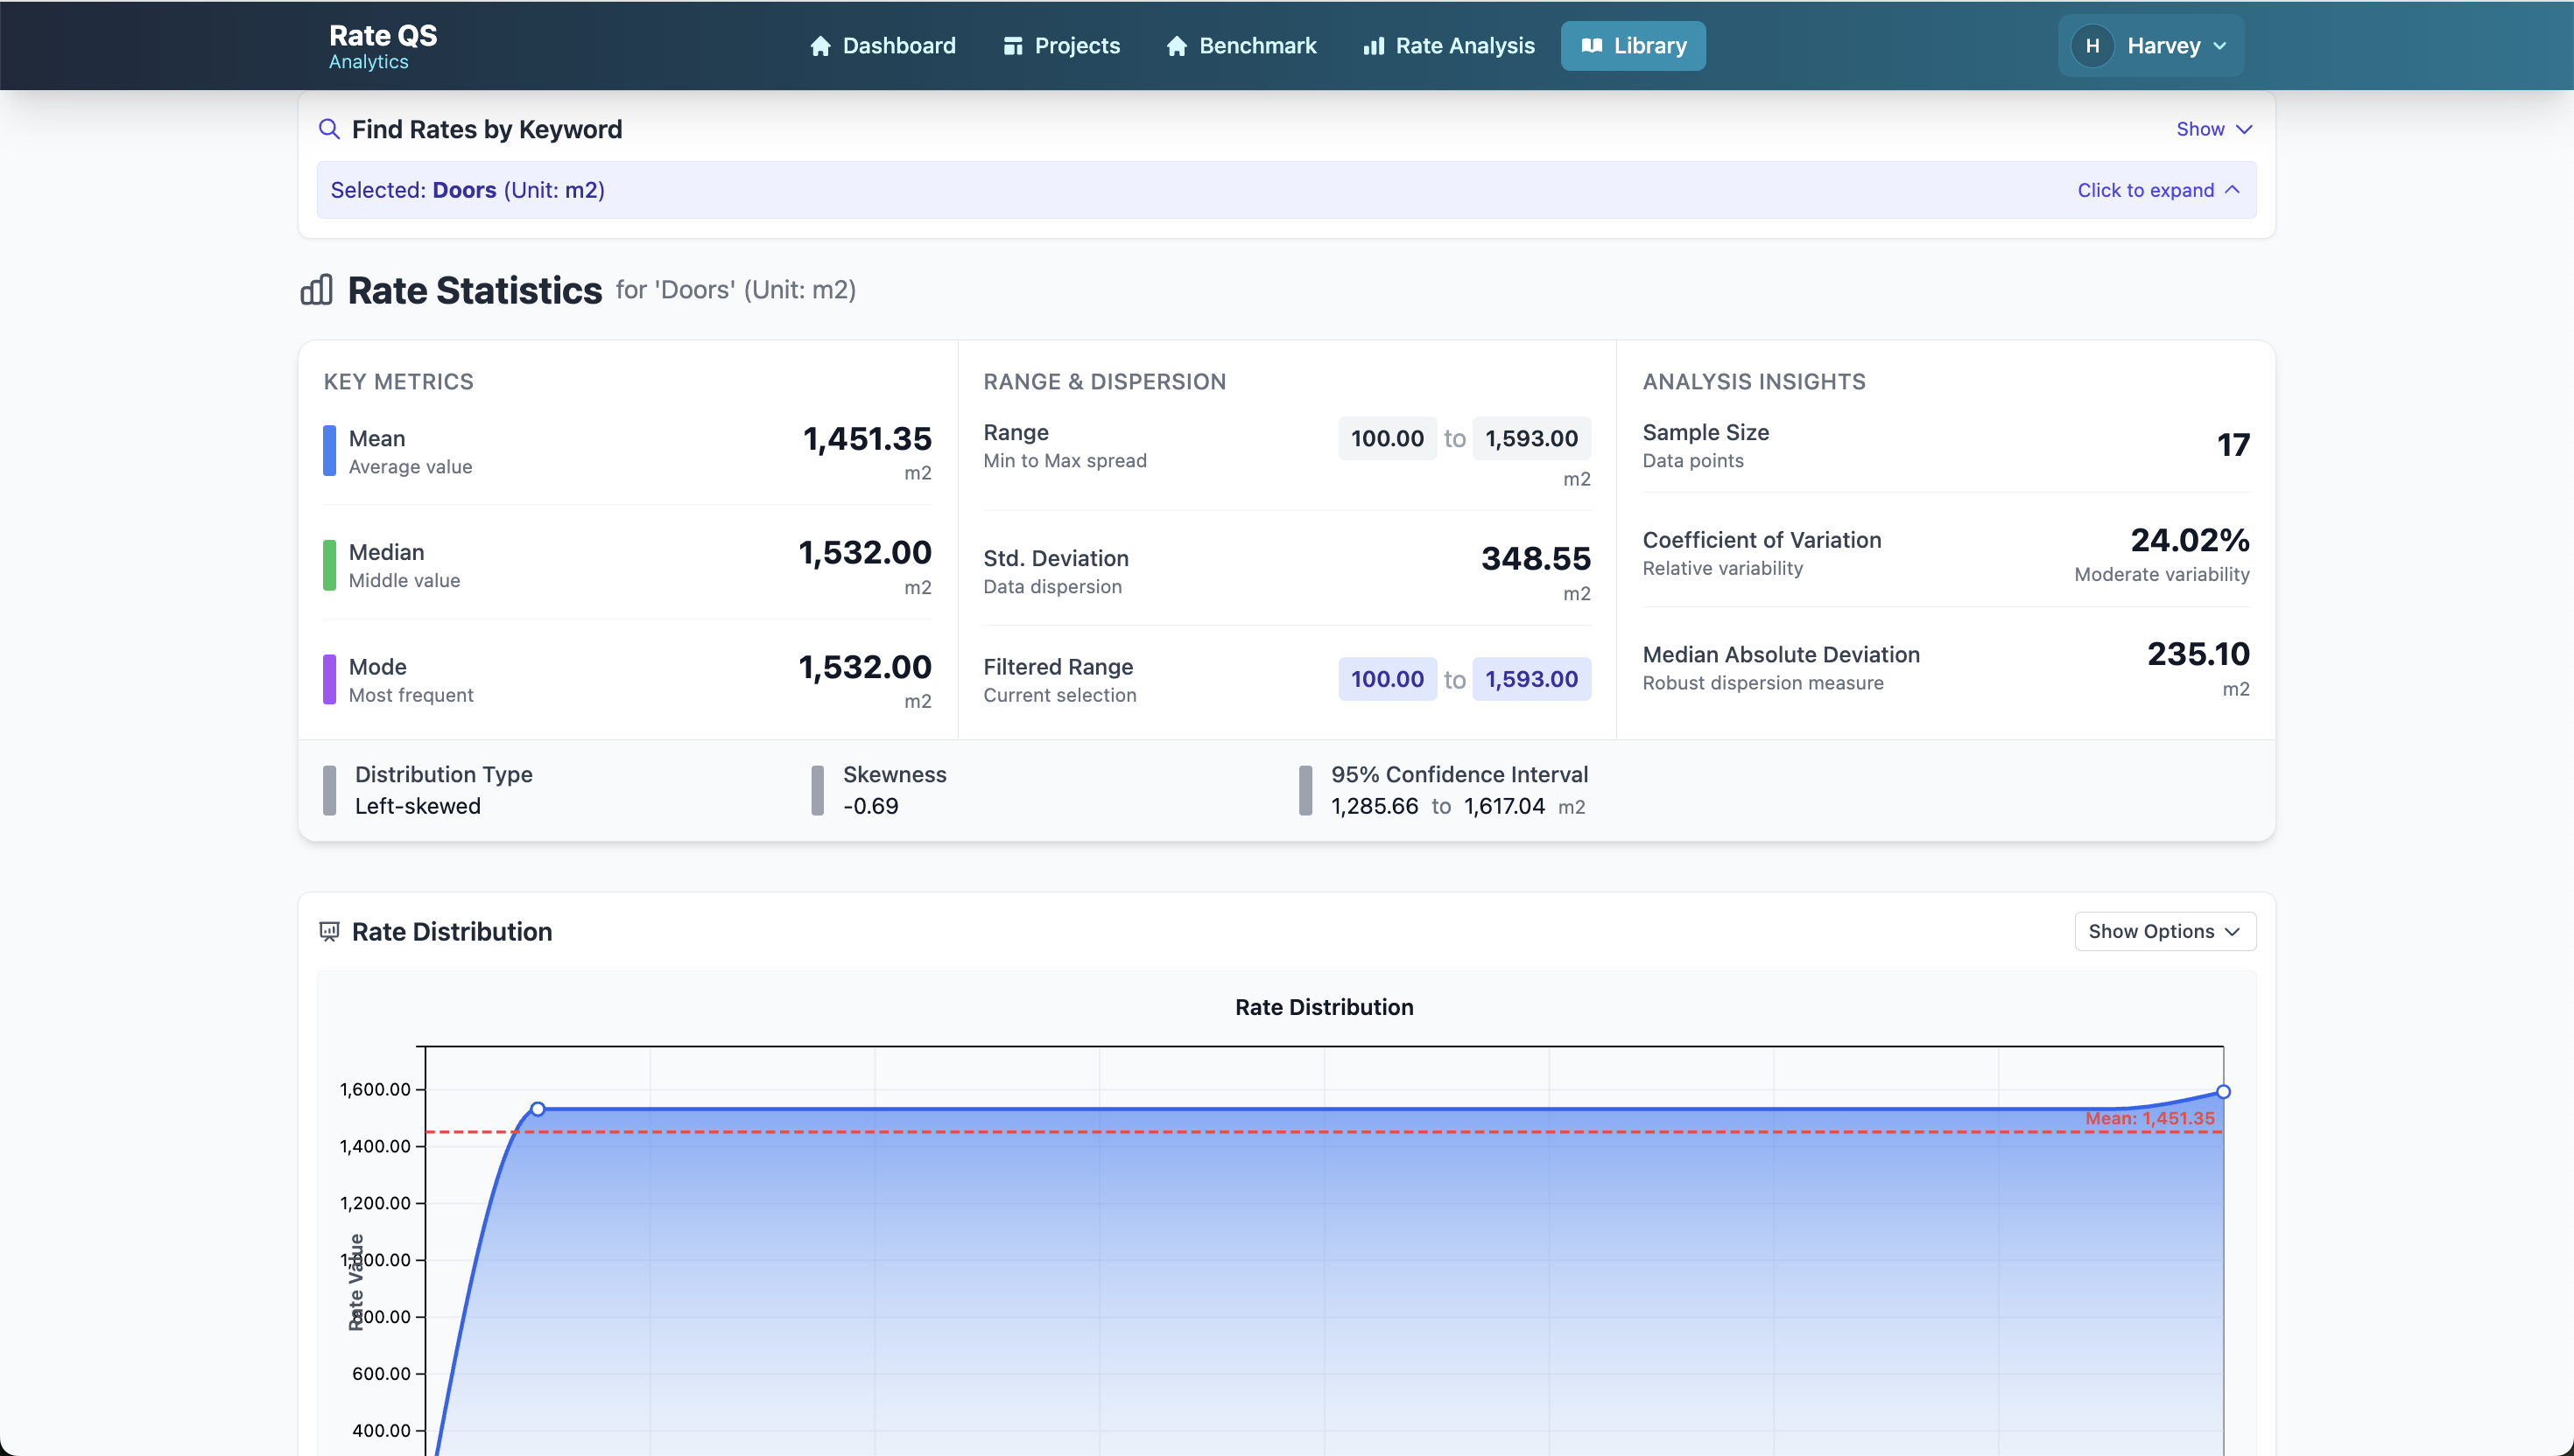Select the Library tab
This screenshot has width=2574, height=1456.
1633,46
